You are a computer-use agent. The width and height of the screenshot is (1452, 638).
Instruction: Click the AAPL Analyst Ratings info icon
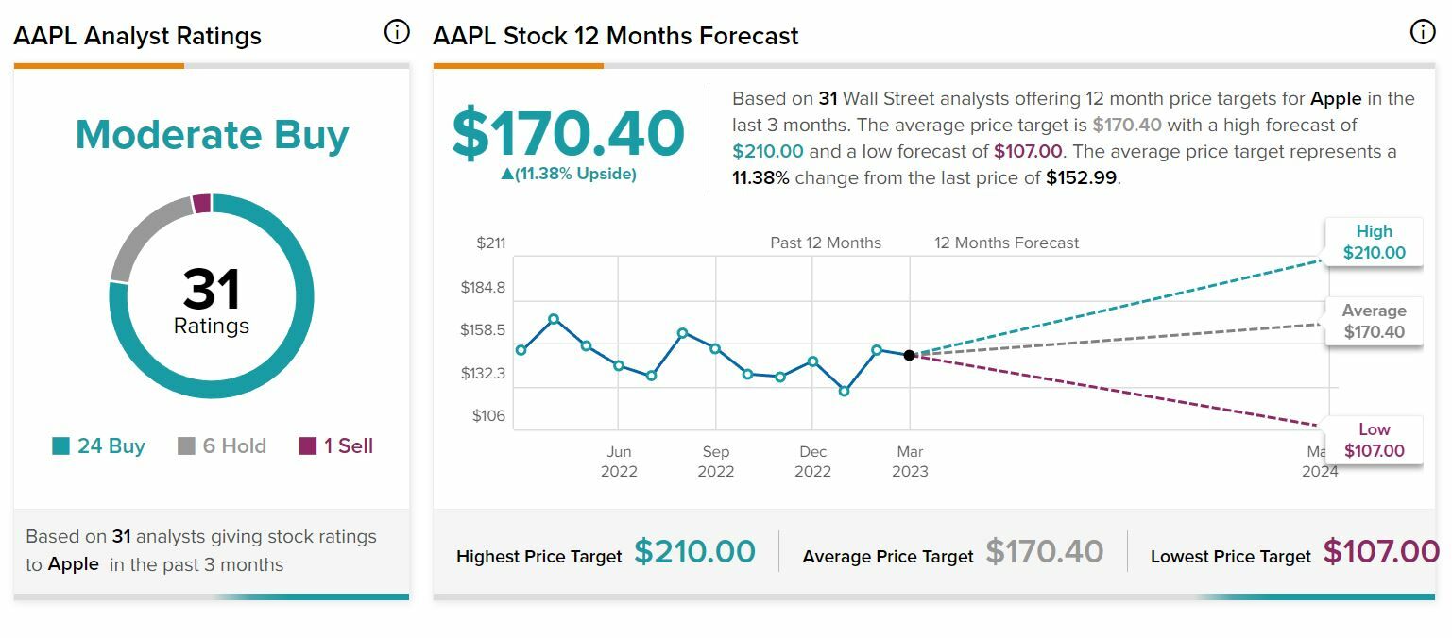click(x=397, y=32)
